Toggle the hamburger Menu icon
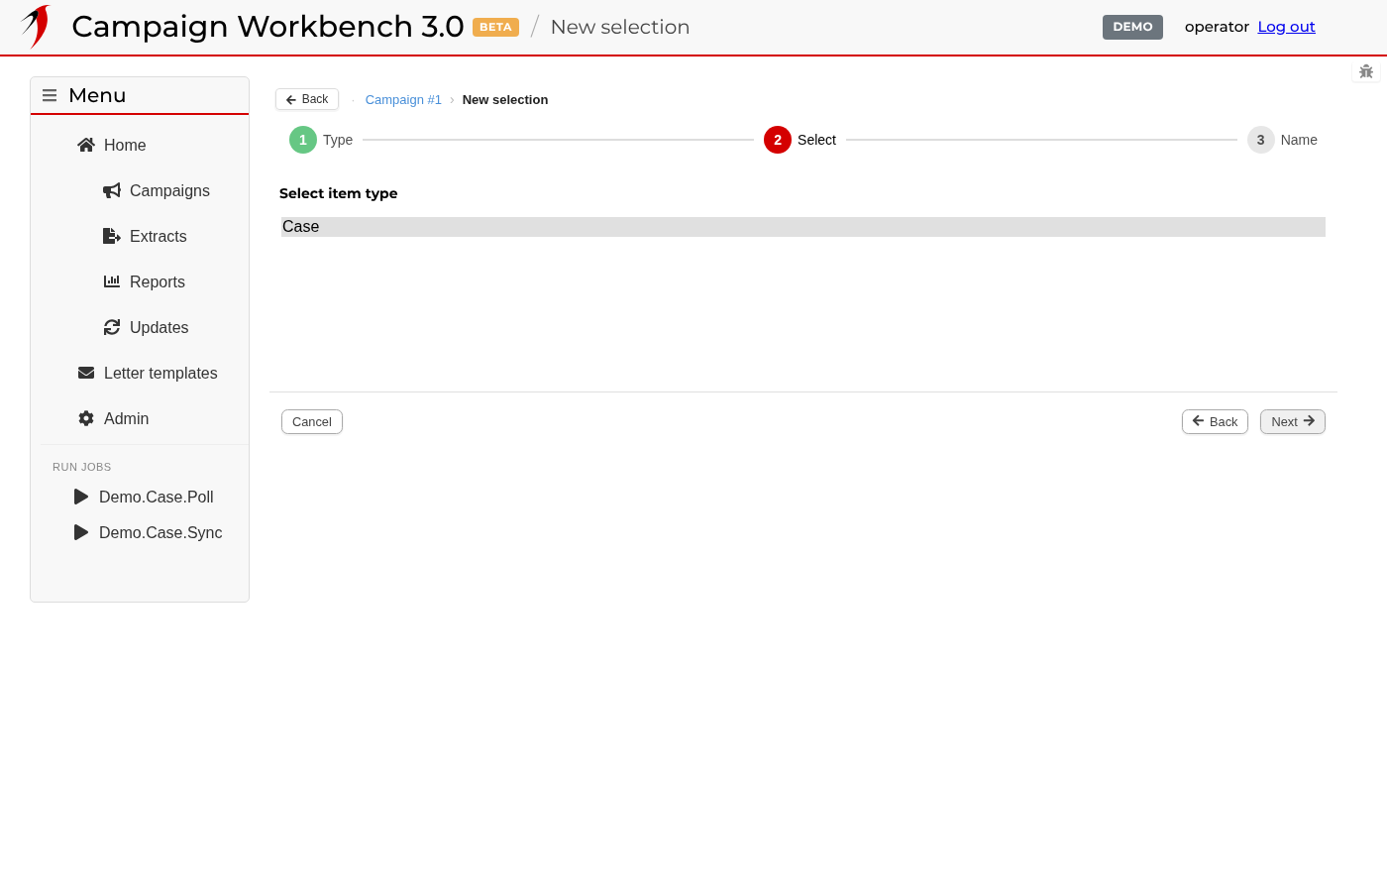 50,96
